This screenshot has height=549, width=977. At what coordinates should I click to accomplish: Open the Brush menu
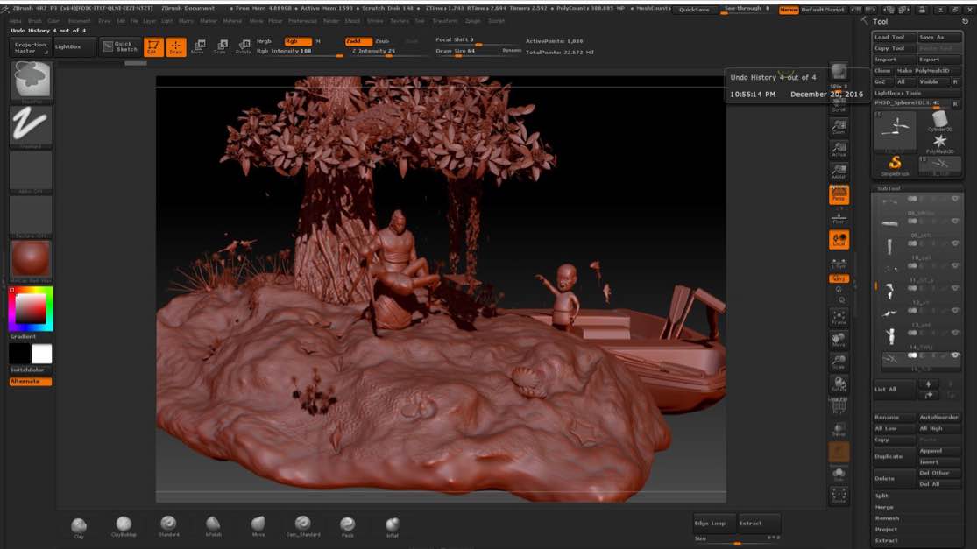click(35, 20)
